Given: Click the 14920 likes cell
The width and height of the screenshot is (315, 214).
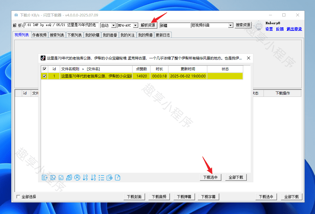Looking at the screenshot, I should pyautogui.click(x=141, y=76).
